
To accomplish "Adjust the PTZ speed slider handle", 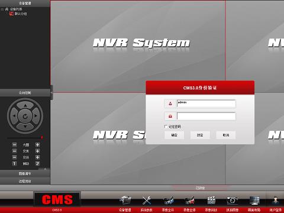I will tap(42, 137).
